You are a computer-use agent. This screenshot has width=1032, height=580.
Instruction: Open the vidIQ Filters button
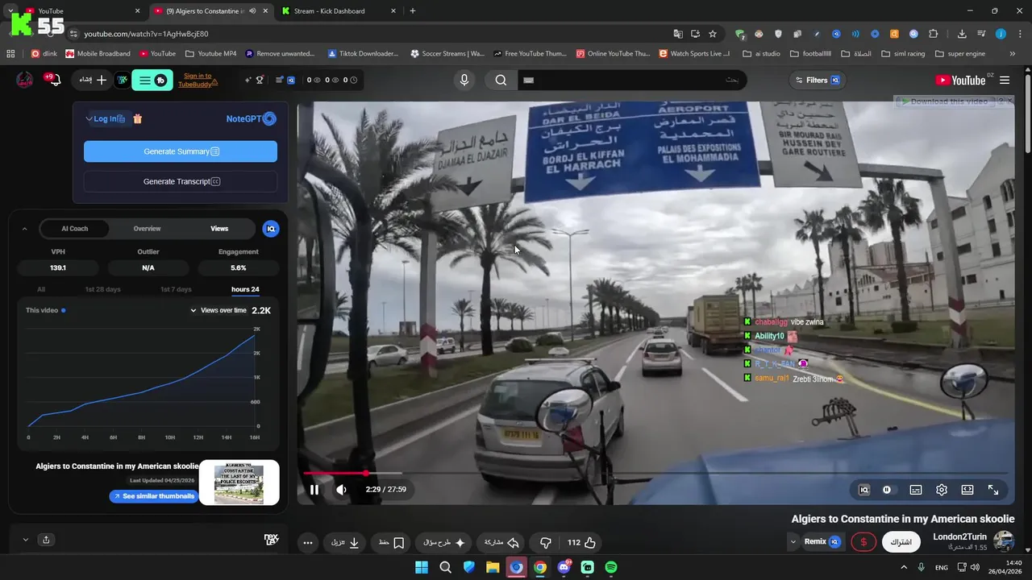coord(816,80)
